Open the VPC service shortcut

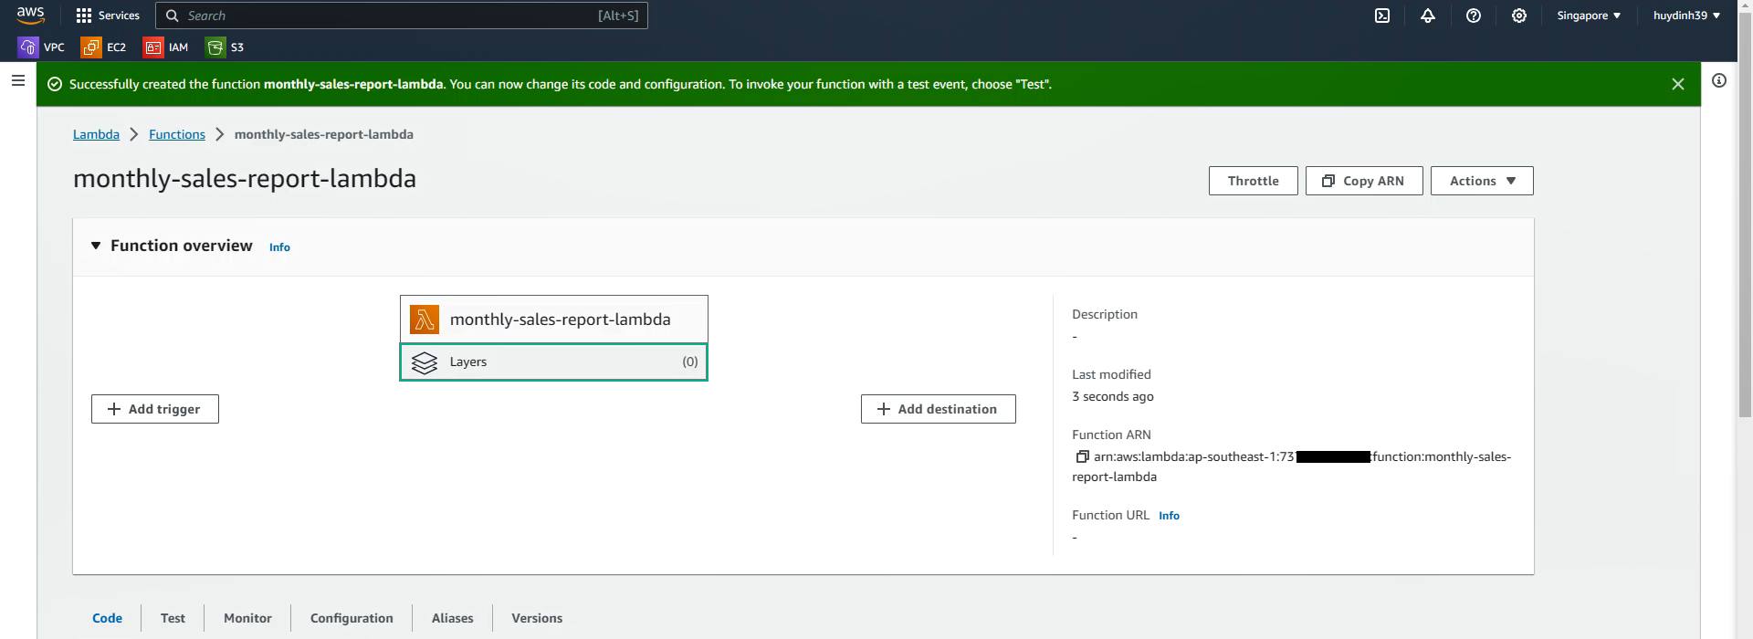tap(42, 47)
